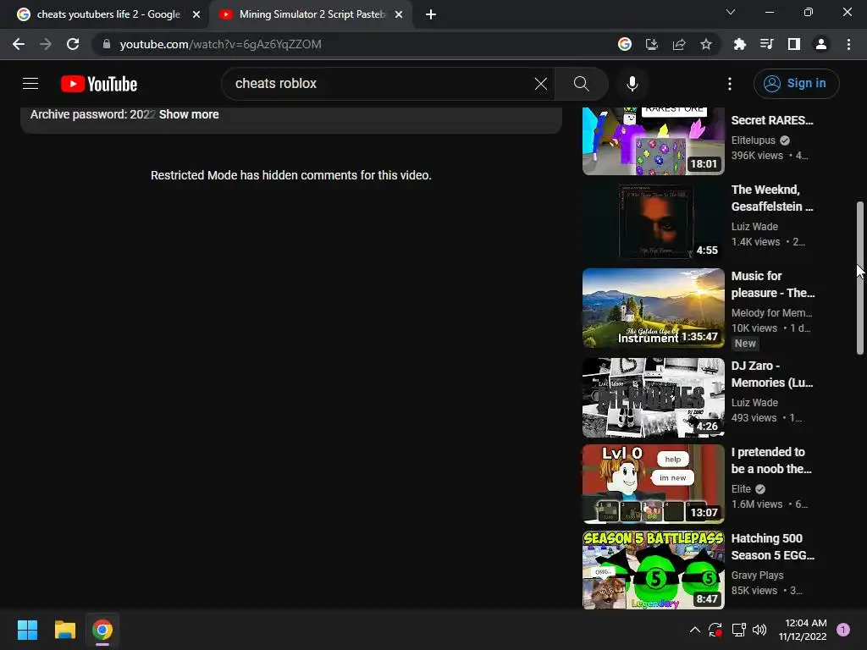Expand the description with Show more
Viewport: 867px width, 650px height.
189,114
